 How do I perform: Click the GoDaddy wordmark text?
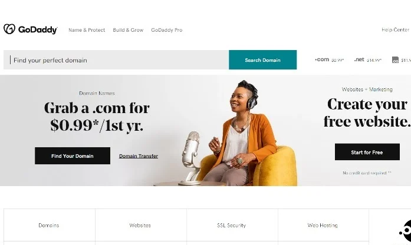[x=38, y=30]
